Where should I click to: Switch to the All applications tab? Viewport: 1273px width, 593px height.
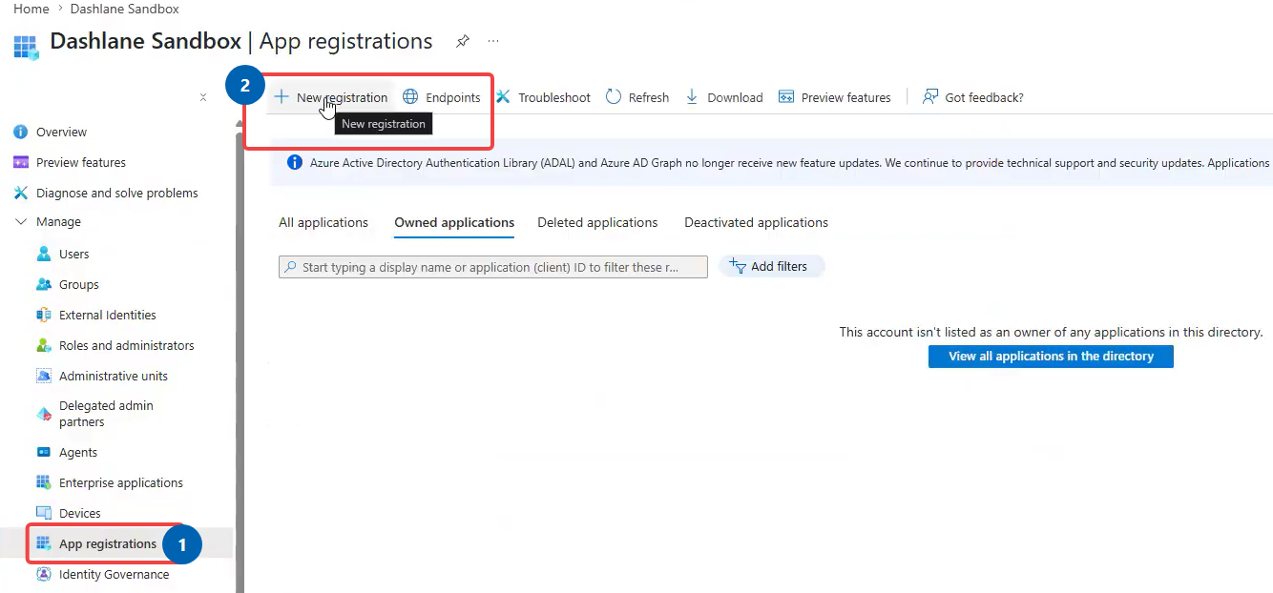click(323, 222)
